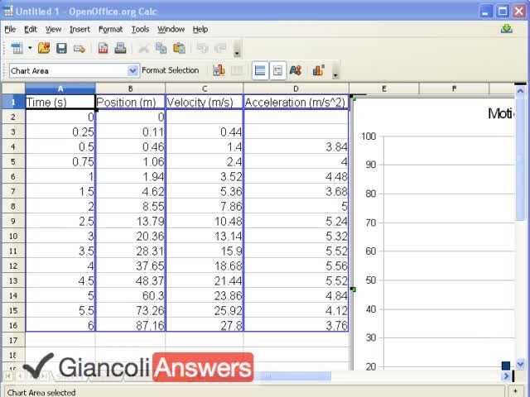
Task: Open the Chart Area element selector dropdown
Action: 132,70
